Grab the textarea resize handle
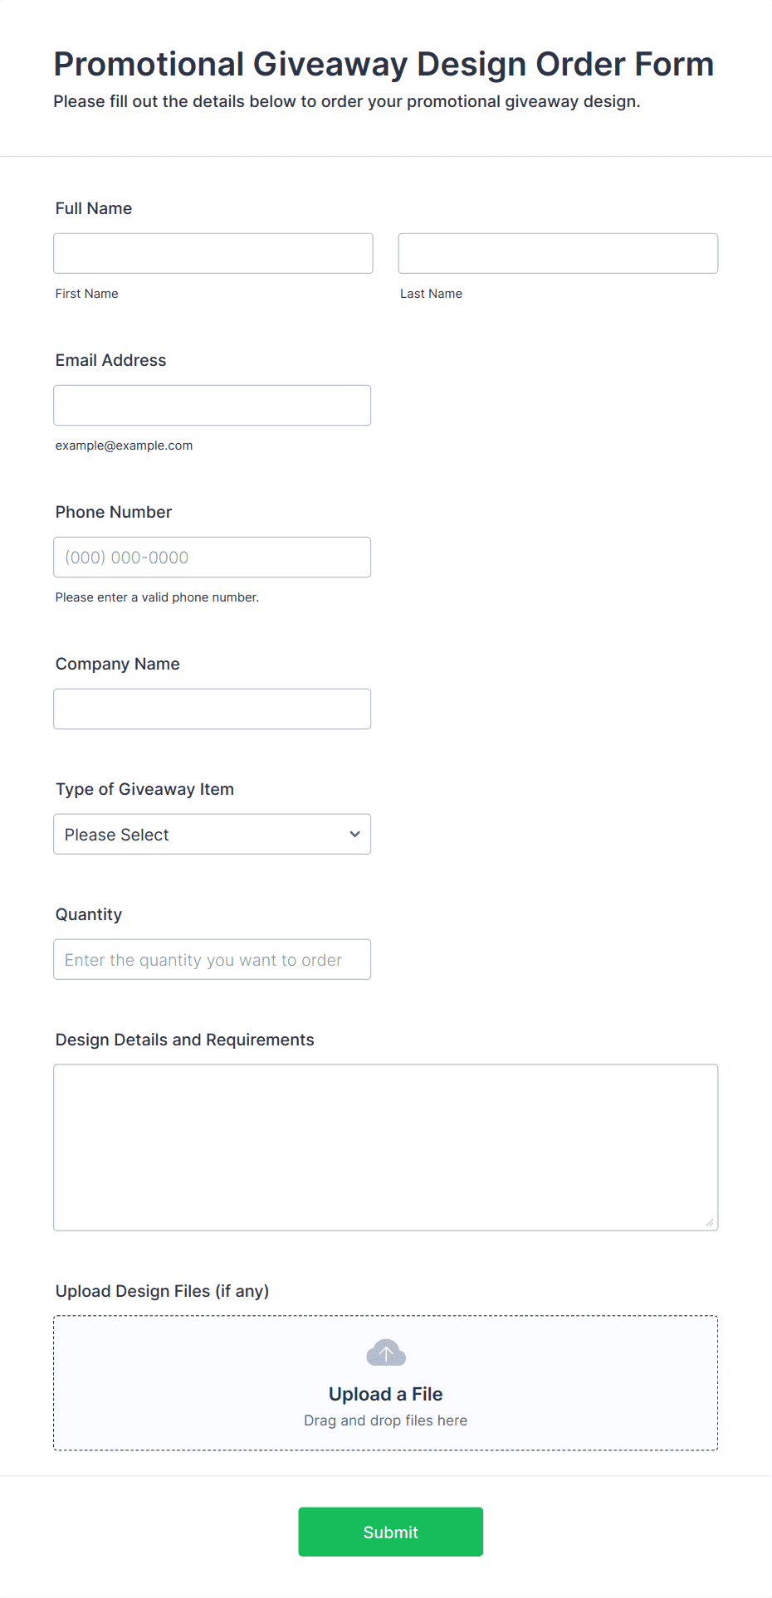 click(x=710, y=1222)
